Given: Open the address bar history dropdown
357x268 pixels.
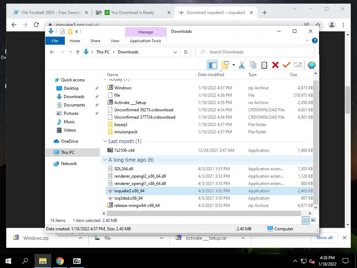Looking at the screenshot, I should pos(175,52).
